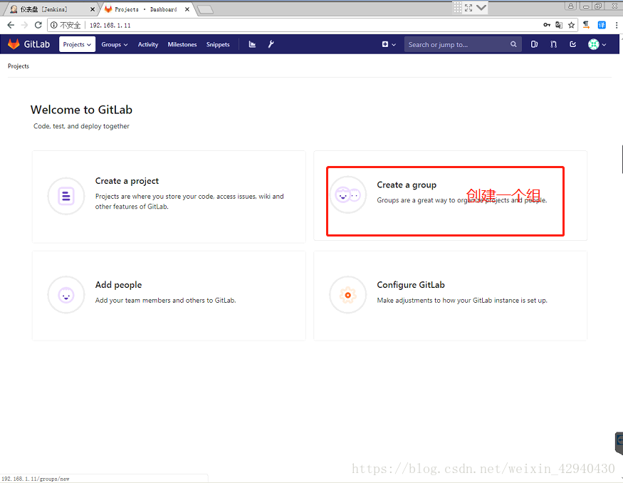Open the Snippets page
This screenshot has width=623, height=483.
[x=218, y=44]
